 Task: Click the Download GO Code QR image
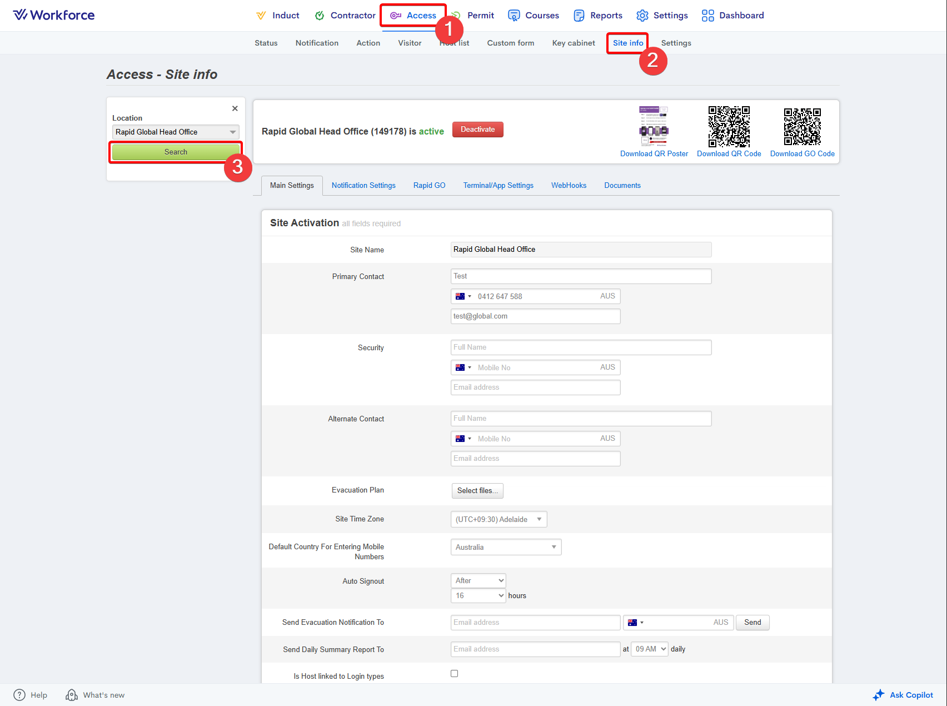pos(802,126)
